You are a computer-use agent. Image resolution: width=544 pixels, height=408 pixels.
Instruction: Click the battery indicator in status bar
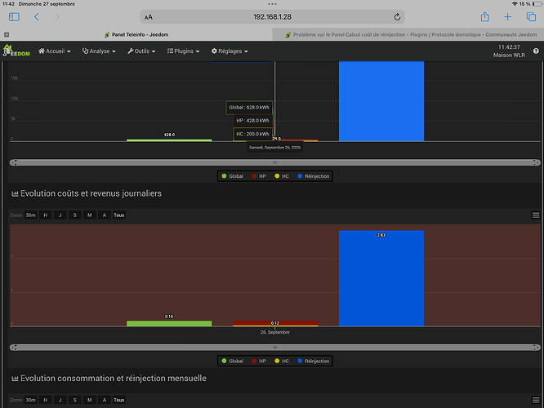point(537,4)
